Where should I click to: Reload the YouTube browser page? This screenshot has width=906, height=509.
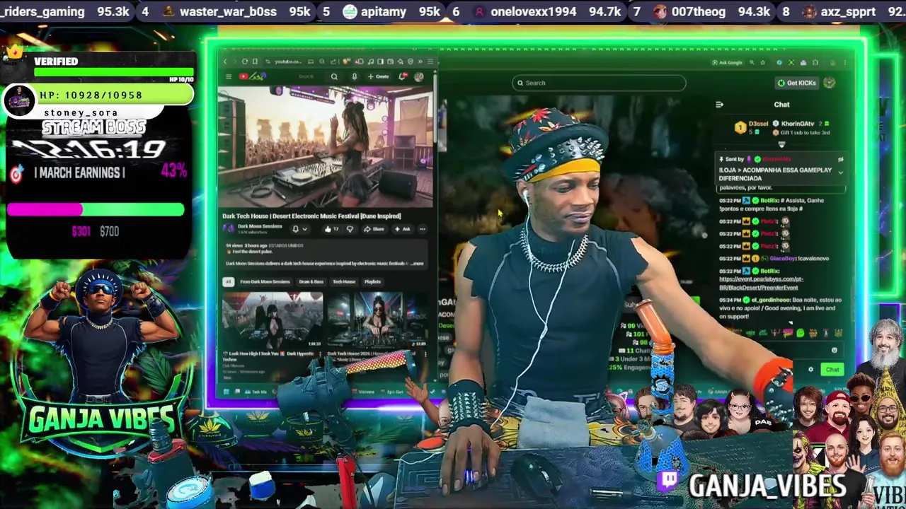245,62
